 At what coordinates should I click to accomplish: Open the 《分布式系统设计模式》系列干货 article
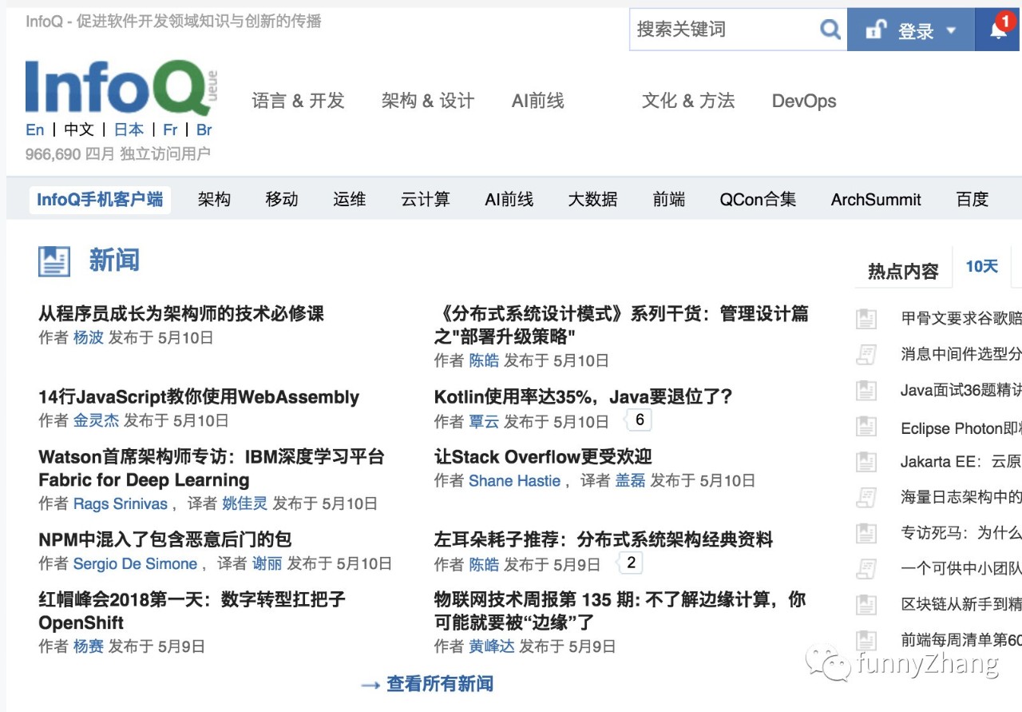tap(621, 324)
